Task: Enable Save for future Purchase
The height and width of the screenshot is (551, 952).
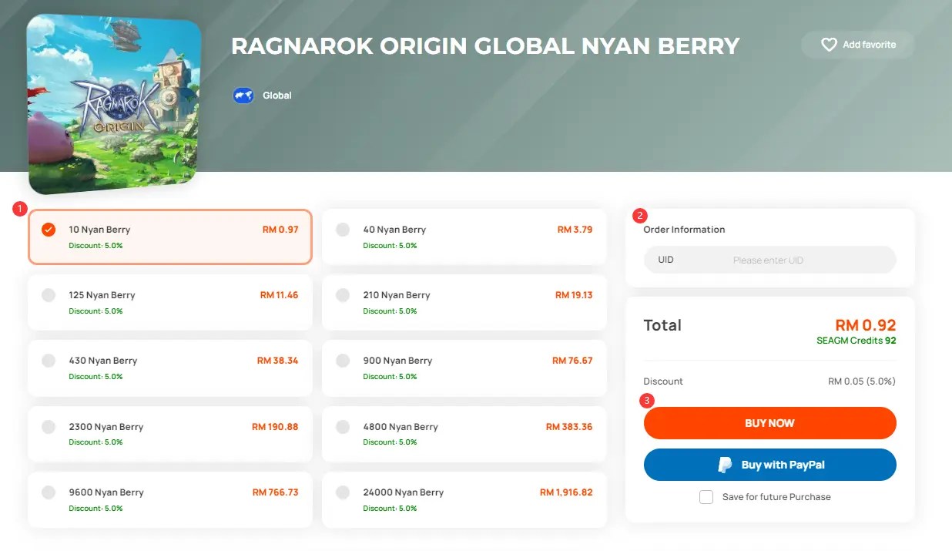Action: pos(706,497)
